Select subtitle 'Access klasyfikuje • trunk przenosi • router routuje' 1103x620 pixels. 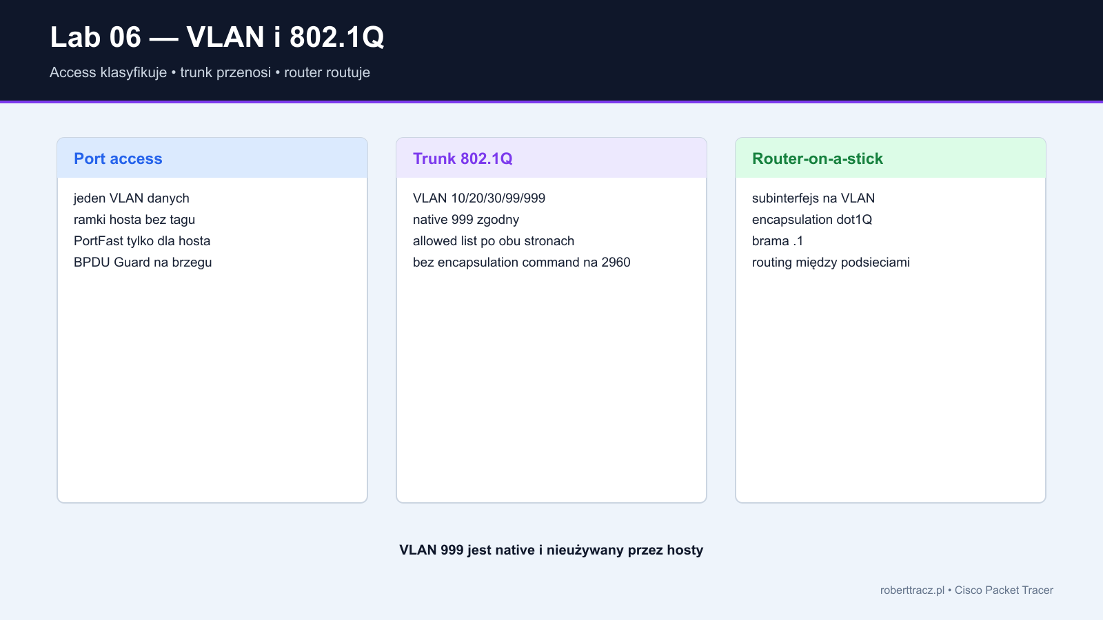210,72
